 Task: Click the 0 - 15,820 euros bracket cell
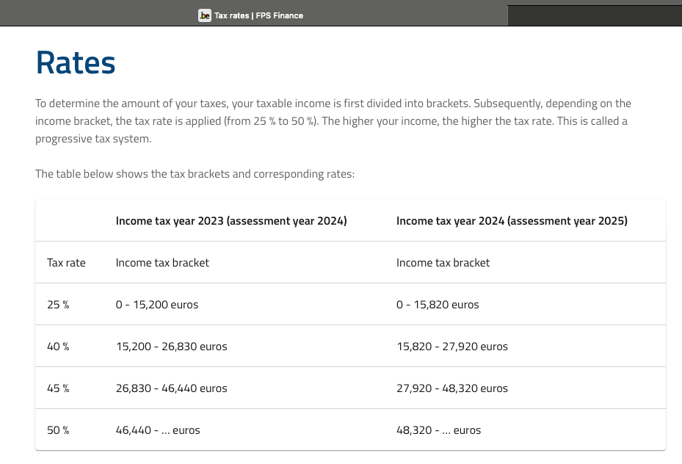pyautogui.click(x=438, y=305)
